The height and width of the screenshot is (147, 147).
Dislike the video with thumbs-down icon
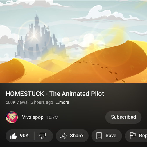[x=42, y=136]
